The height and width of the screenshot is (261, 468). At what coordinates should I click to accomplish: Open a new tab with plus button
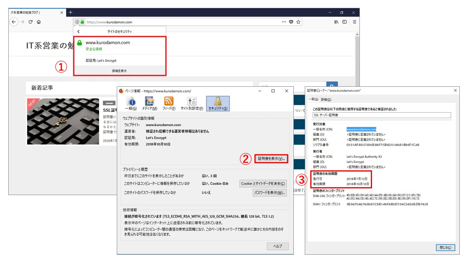(70, 12)
